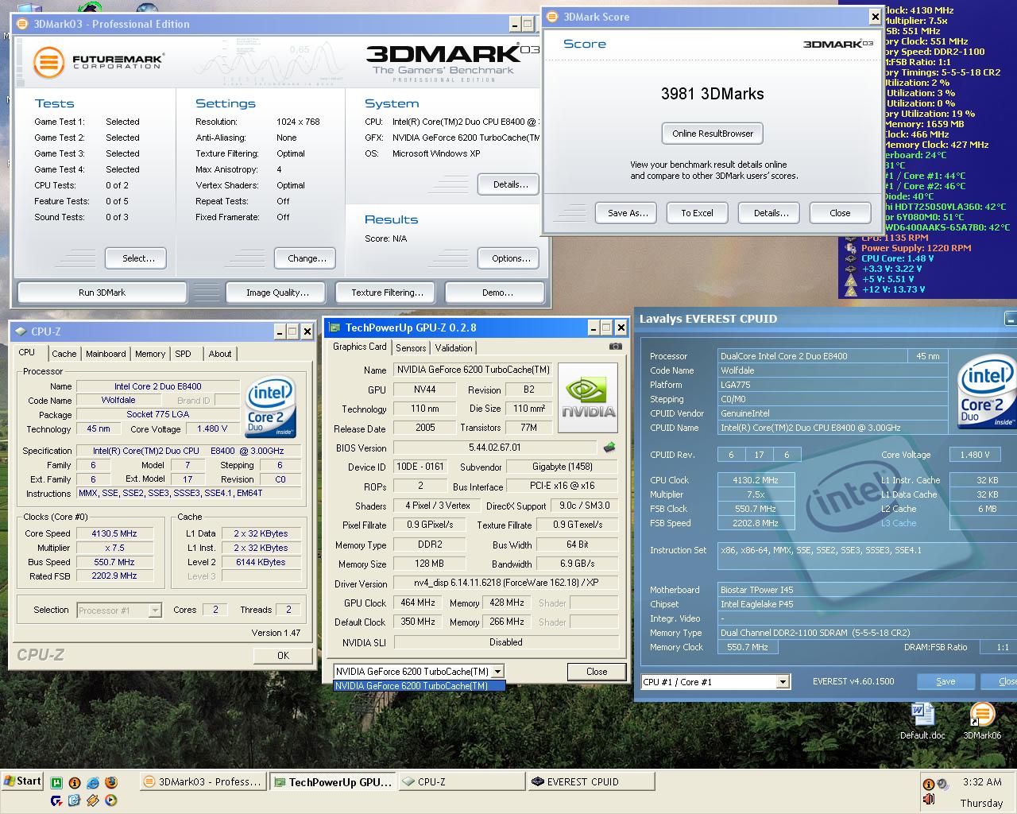1017x814 pixels.
Task: Launch Internet Explorer from quick launch
Action: pos(93,783)
